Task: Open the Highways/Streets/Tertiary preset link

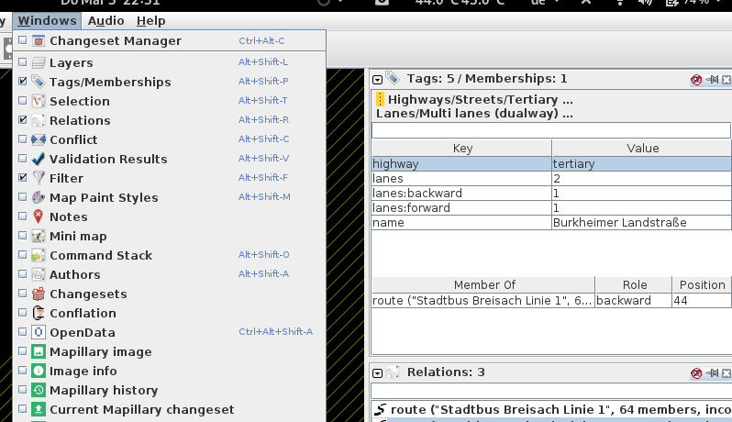Action: 481,99
